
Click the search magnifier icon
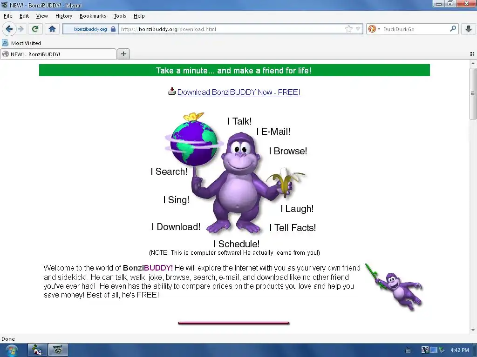(453, 29)
